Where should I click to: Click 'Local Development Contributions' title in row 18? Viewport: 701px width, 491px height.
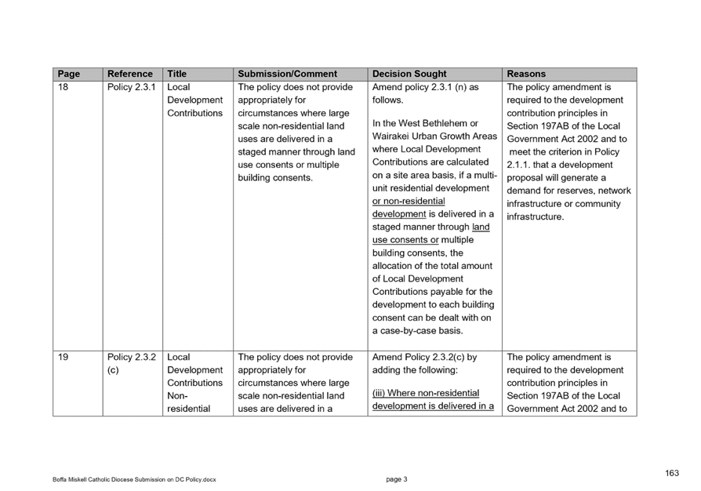pyautogui.click(x=195, y=100)
